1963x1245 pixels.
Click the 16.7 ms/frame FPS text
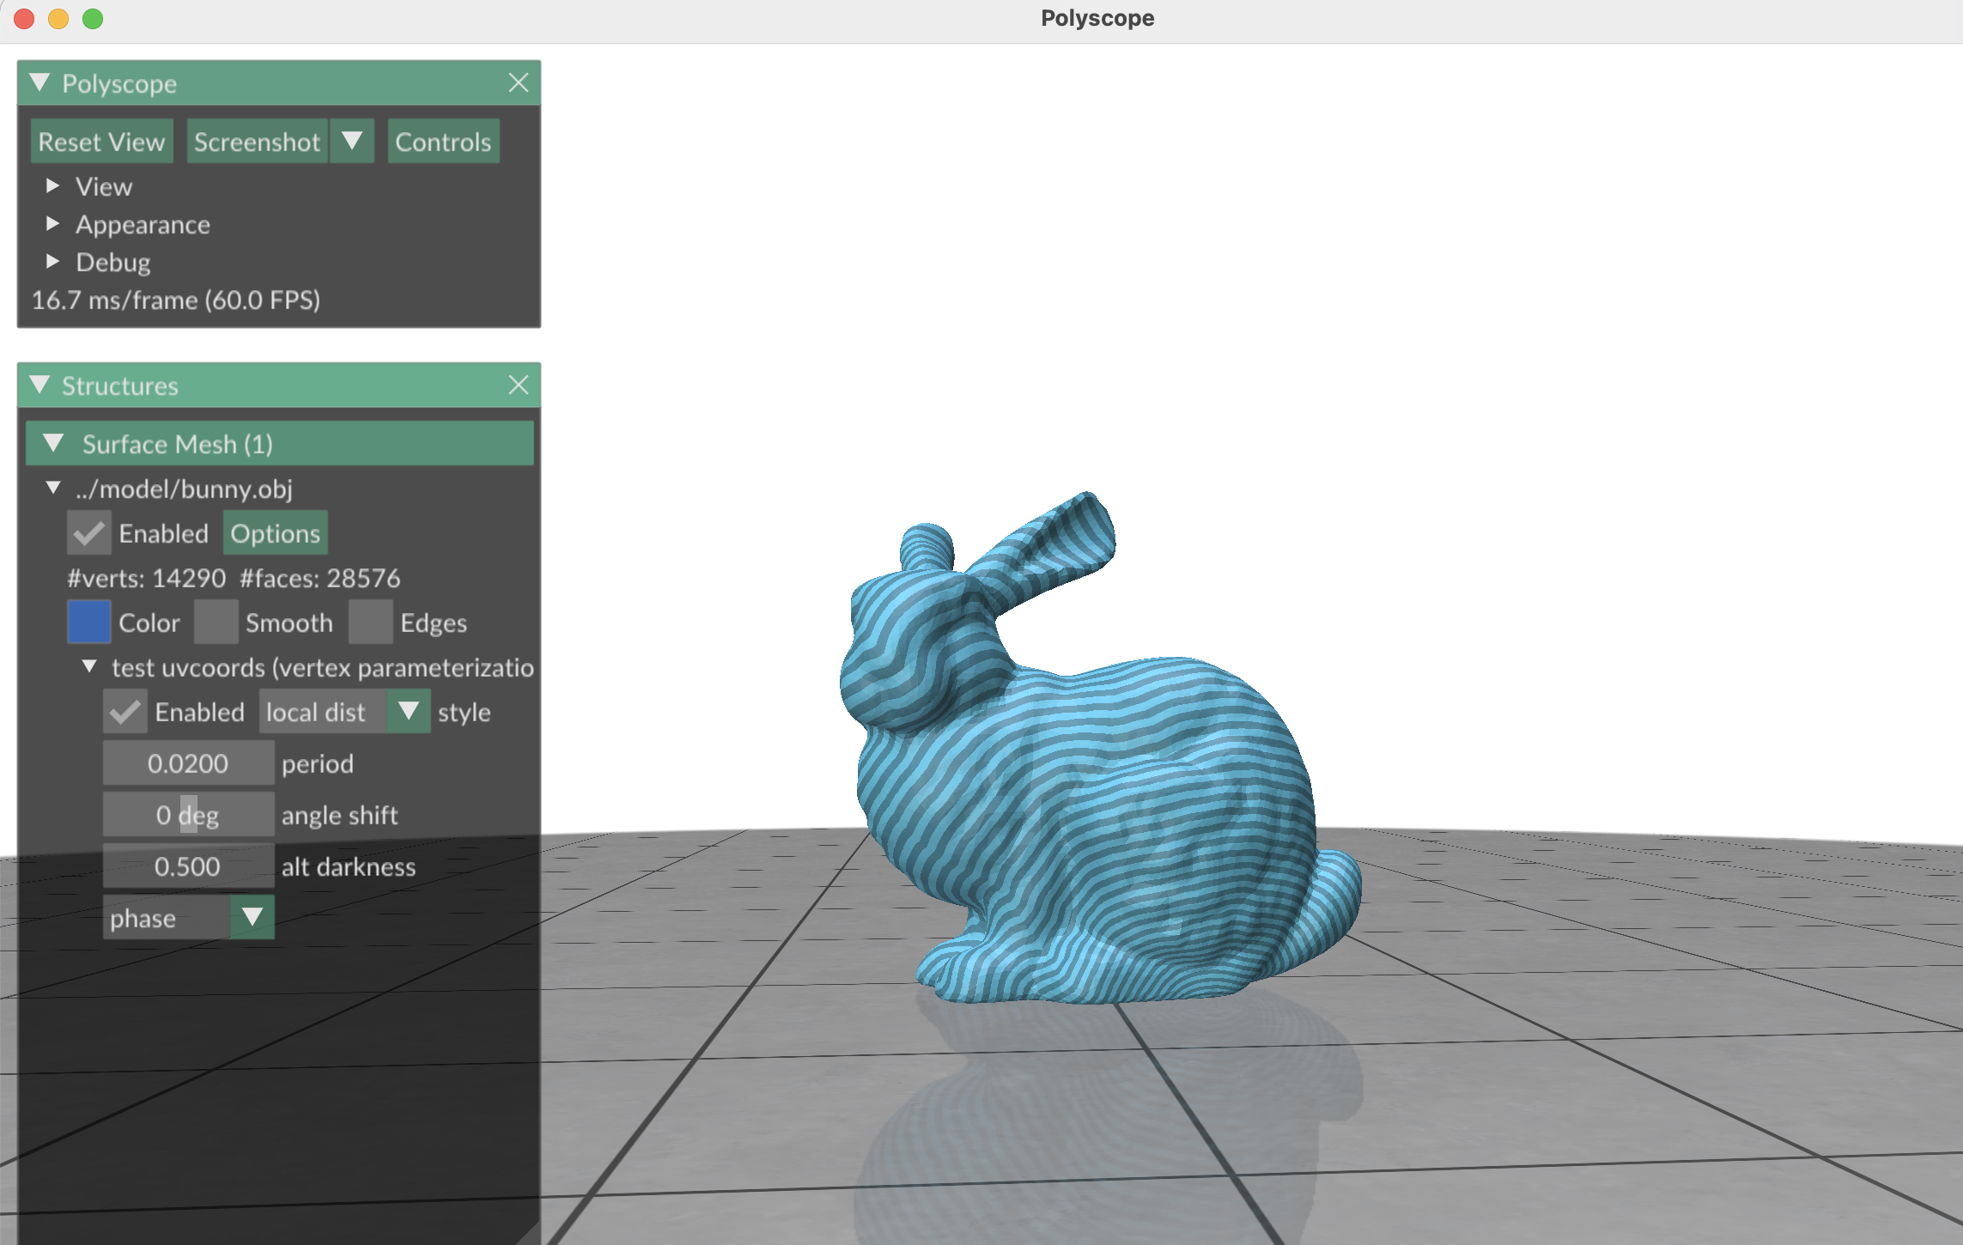click(x=176, y=300)
